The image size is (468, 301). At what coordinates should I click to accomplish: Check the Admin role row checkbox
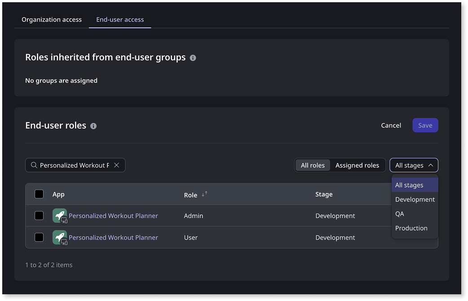39,215
